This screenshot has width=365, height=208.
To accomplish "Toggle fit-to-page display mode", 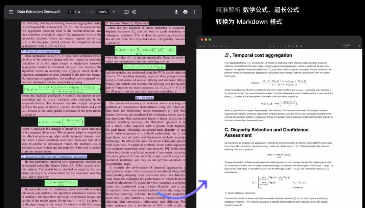I will coord(125,12).
